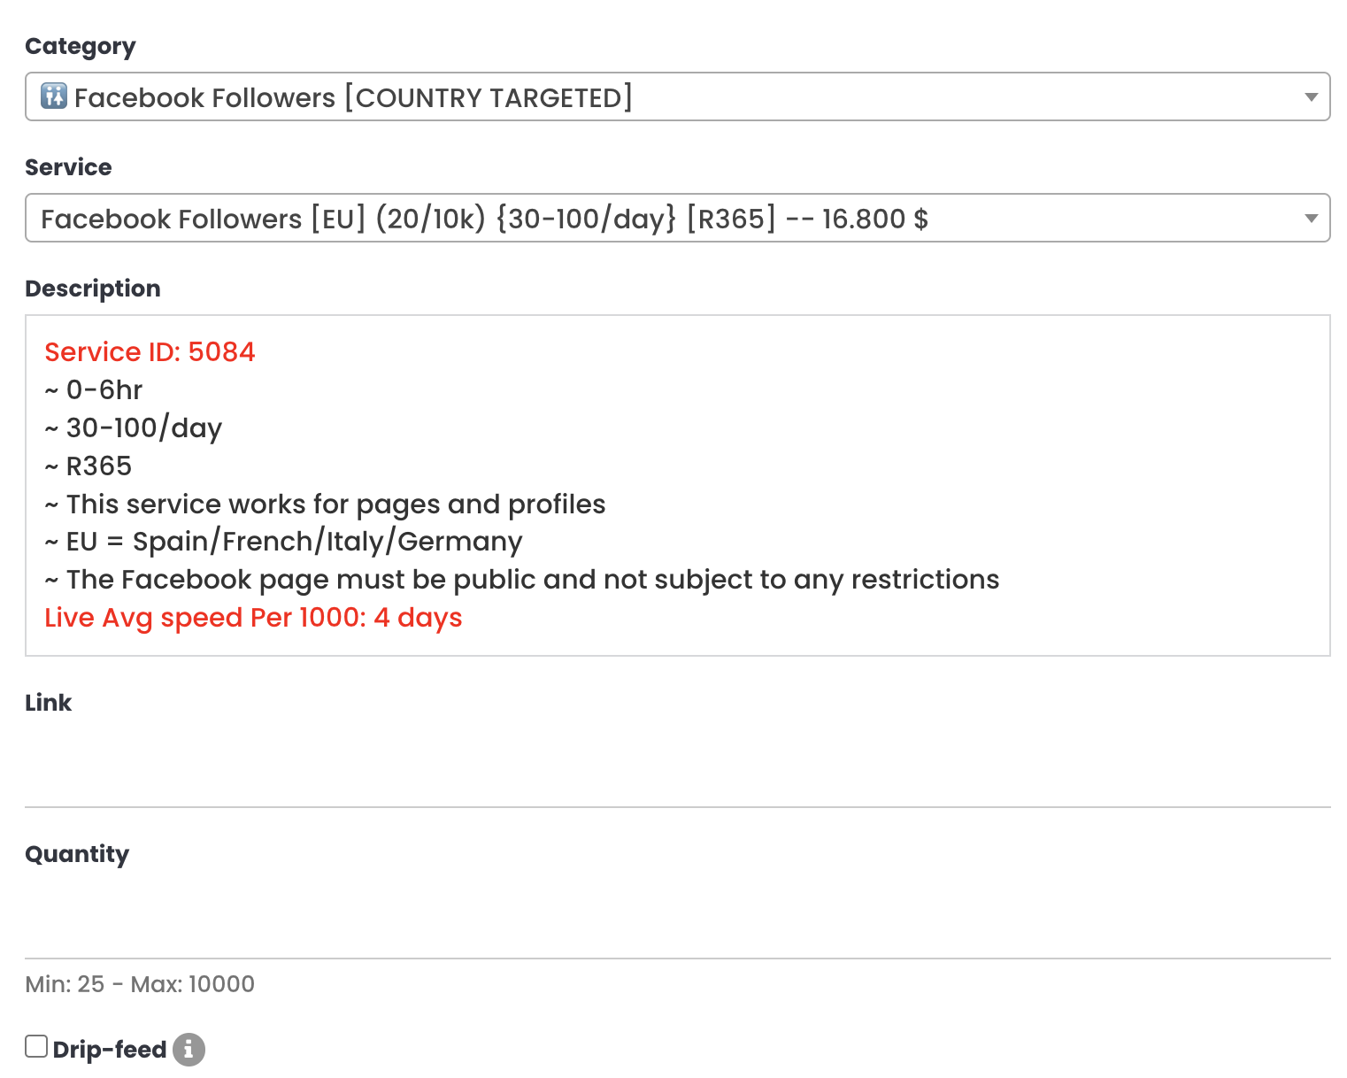Expand the Service dropdown arrow
Viewport: 1347px width, 1078px height.
click(1312, 219)
